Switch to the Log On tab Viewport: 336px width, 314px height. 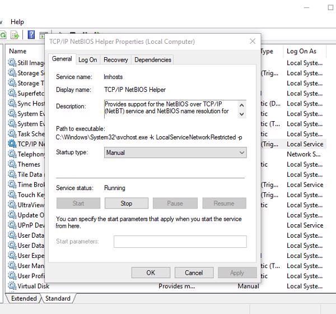click(x=87, y=59)
